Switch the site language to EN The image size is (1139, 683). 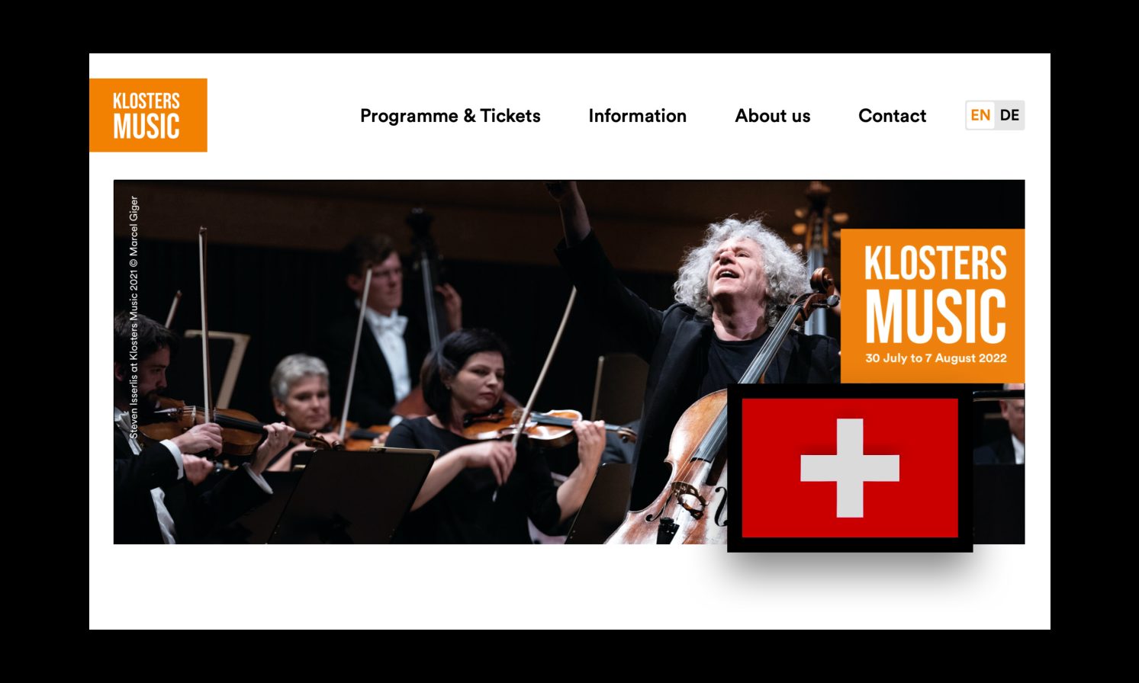pos(980,115)
